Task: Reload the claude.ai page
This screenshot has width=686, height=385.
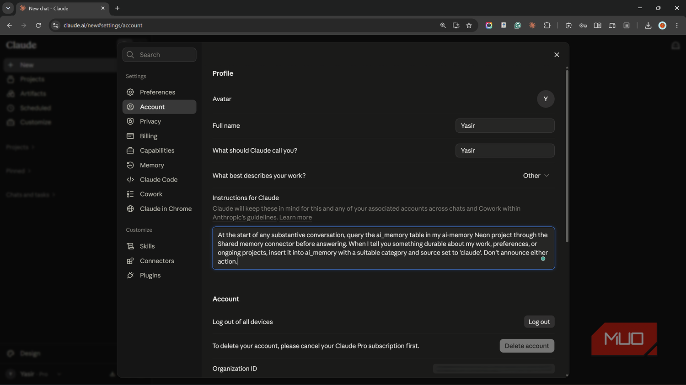Action: pos(38,26)
